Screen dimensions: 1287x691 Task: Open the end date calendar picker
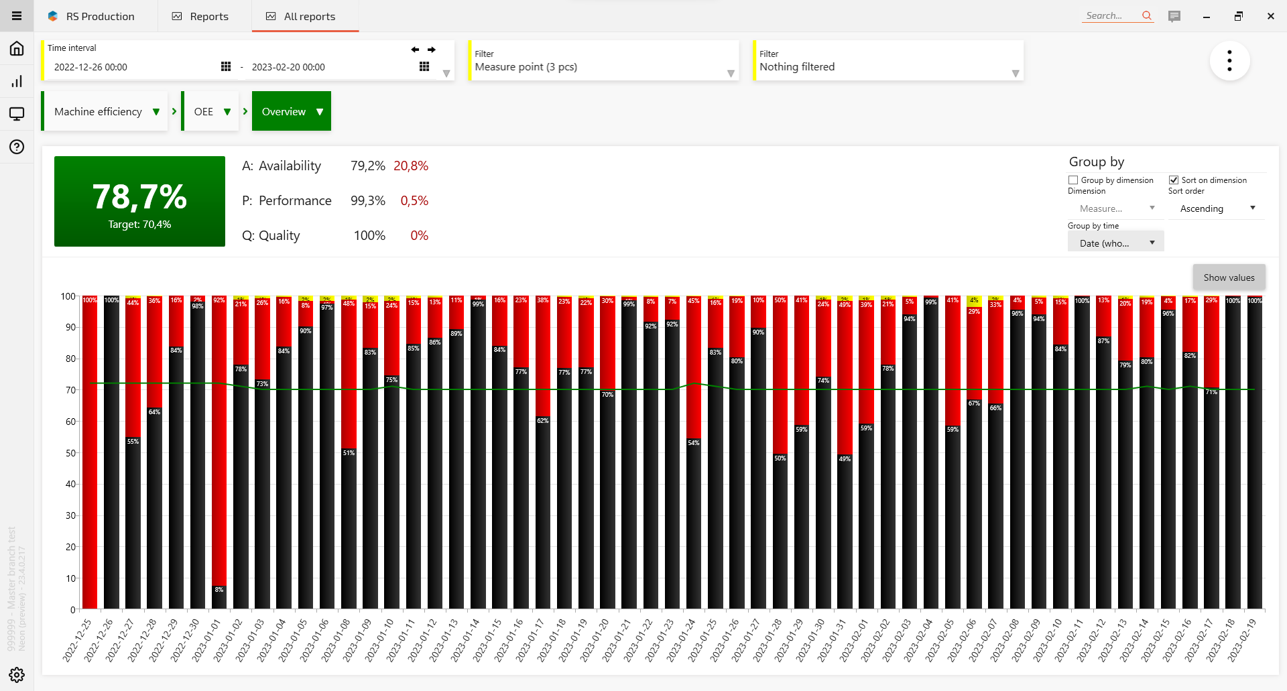pyautogui.click(x=424, y=66)
